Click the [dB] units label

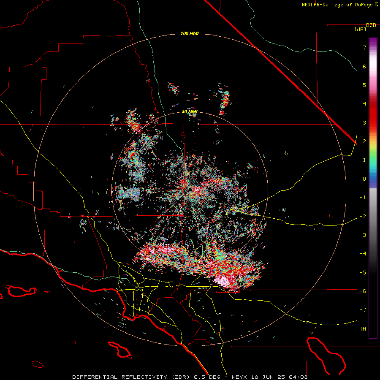361,30
